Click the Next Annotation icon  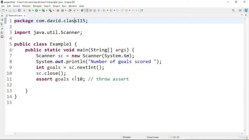pyautogui.click(x=104, y=10)
